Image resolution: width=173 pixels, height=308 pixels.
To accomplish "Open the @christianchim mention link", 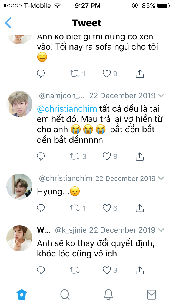I will (x=67, y=109).
